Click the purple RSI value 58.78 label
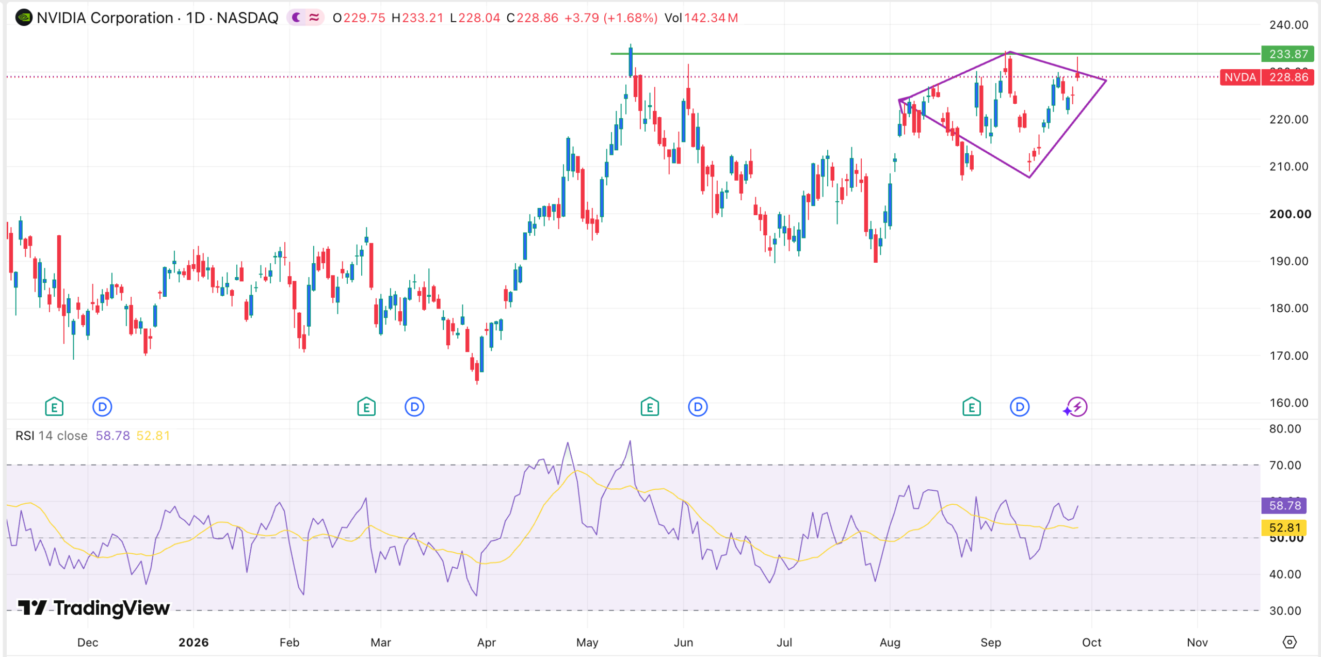The image size is (1321, 657). coord(1284,505)
